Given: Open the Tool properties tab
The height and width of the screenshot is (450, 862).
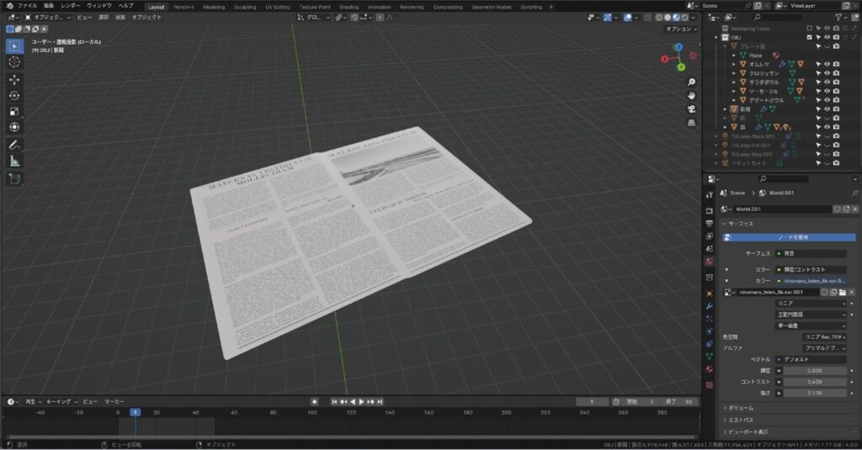Looking at the screenshot, I should point(709,194).
